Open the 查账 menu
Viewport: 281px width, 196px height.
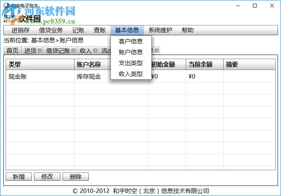point(100,30)
